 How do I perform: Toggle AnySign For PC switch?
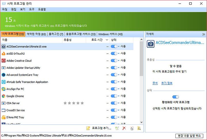(x=114, y=89)
